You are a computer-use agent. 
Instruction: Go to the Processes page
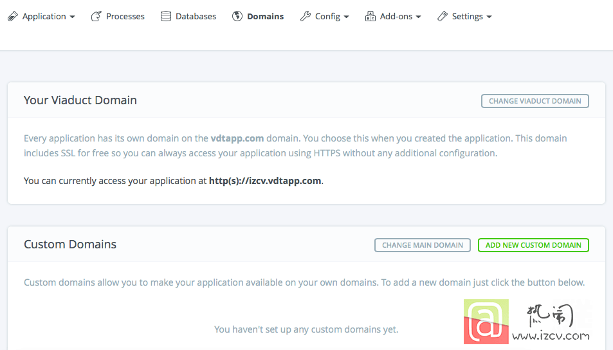pyautogui.click(x=125, y=17)
